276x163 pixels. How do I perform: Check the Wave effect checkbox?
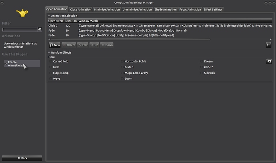point(51,78)
